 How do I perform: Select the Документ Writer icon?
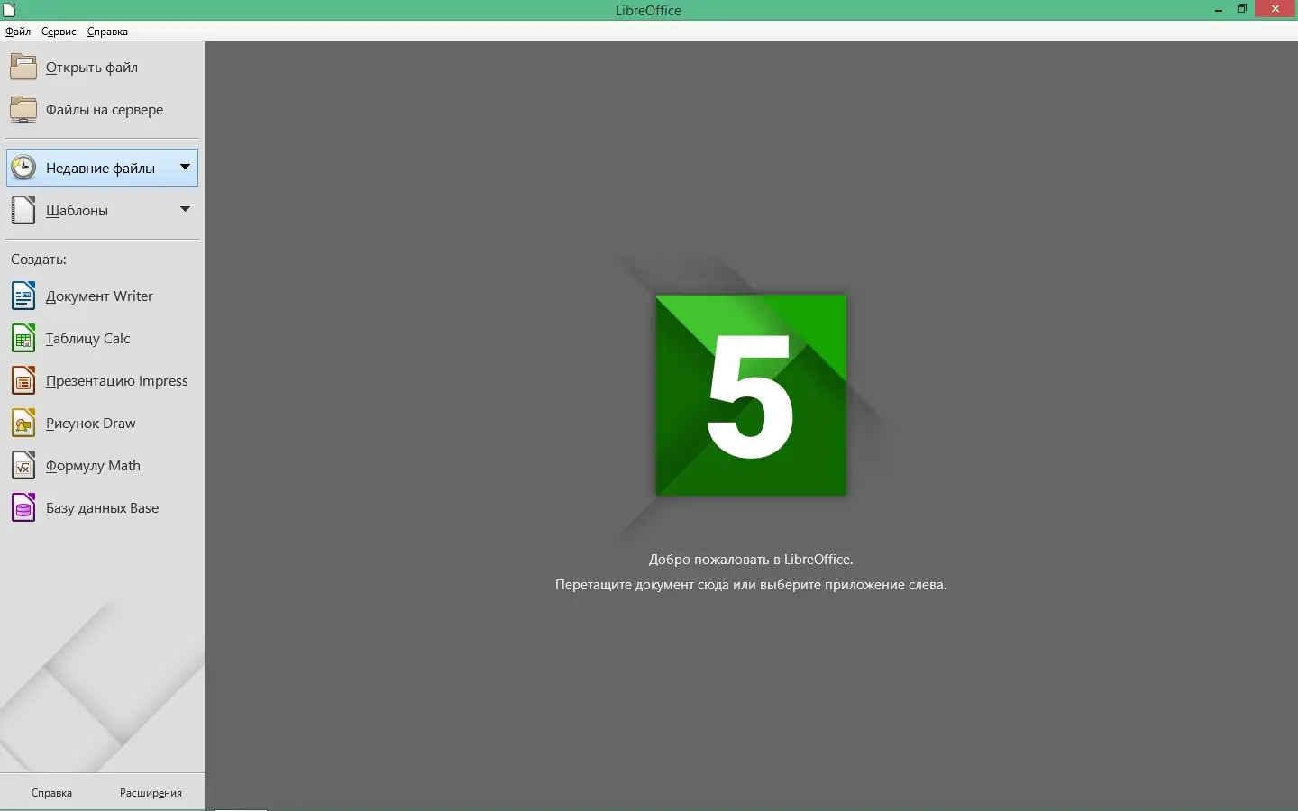23,296
